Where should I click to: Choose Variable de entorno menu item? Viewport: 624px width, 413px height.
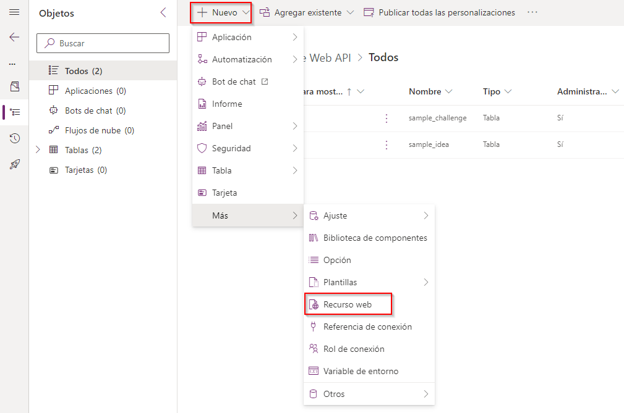[x=361, y=371]
